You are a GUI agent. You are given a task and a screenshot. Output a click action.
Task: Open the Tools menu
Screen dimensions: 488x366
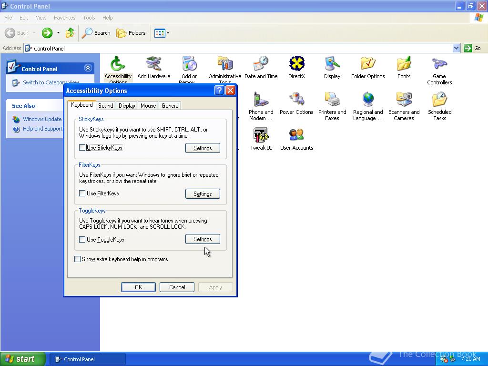(89, 18)
